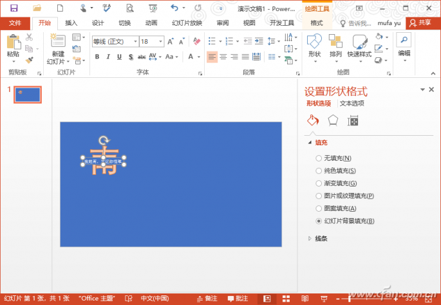Expand the Line section
The width and height of the screenshot is (441, 305).
[x=310, y=238]
